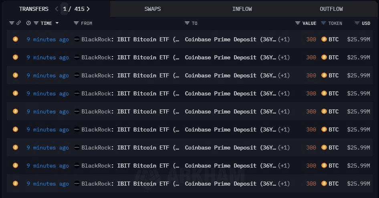Open the VALUE column filter icon
379x198 pixels.
pyautogui.click(x=298, y=23)
